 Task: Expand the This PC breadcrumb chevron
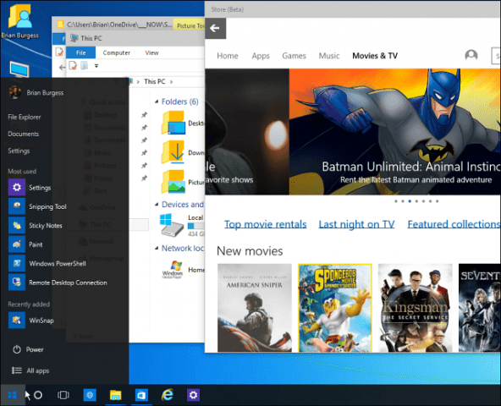coord(172,82)
